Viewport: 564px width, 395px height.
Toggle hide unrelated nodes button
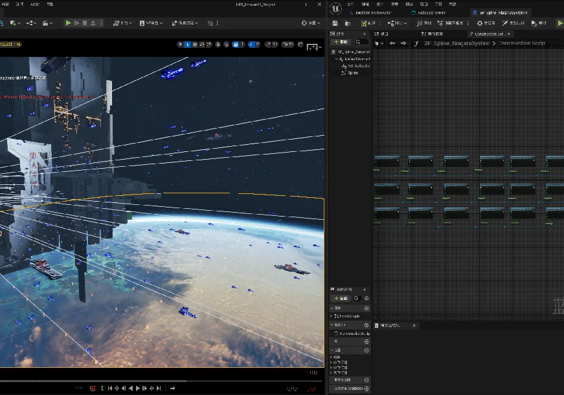tap(450, 23)
